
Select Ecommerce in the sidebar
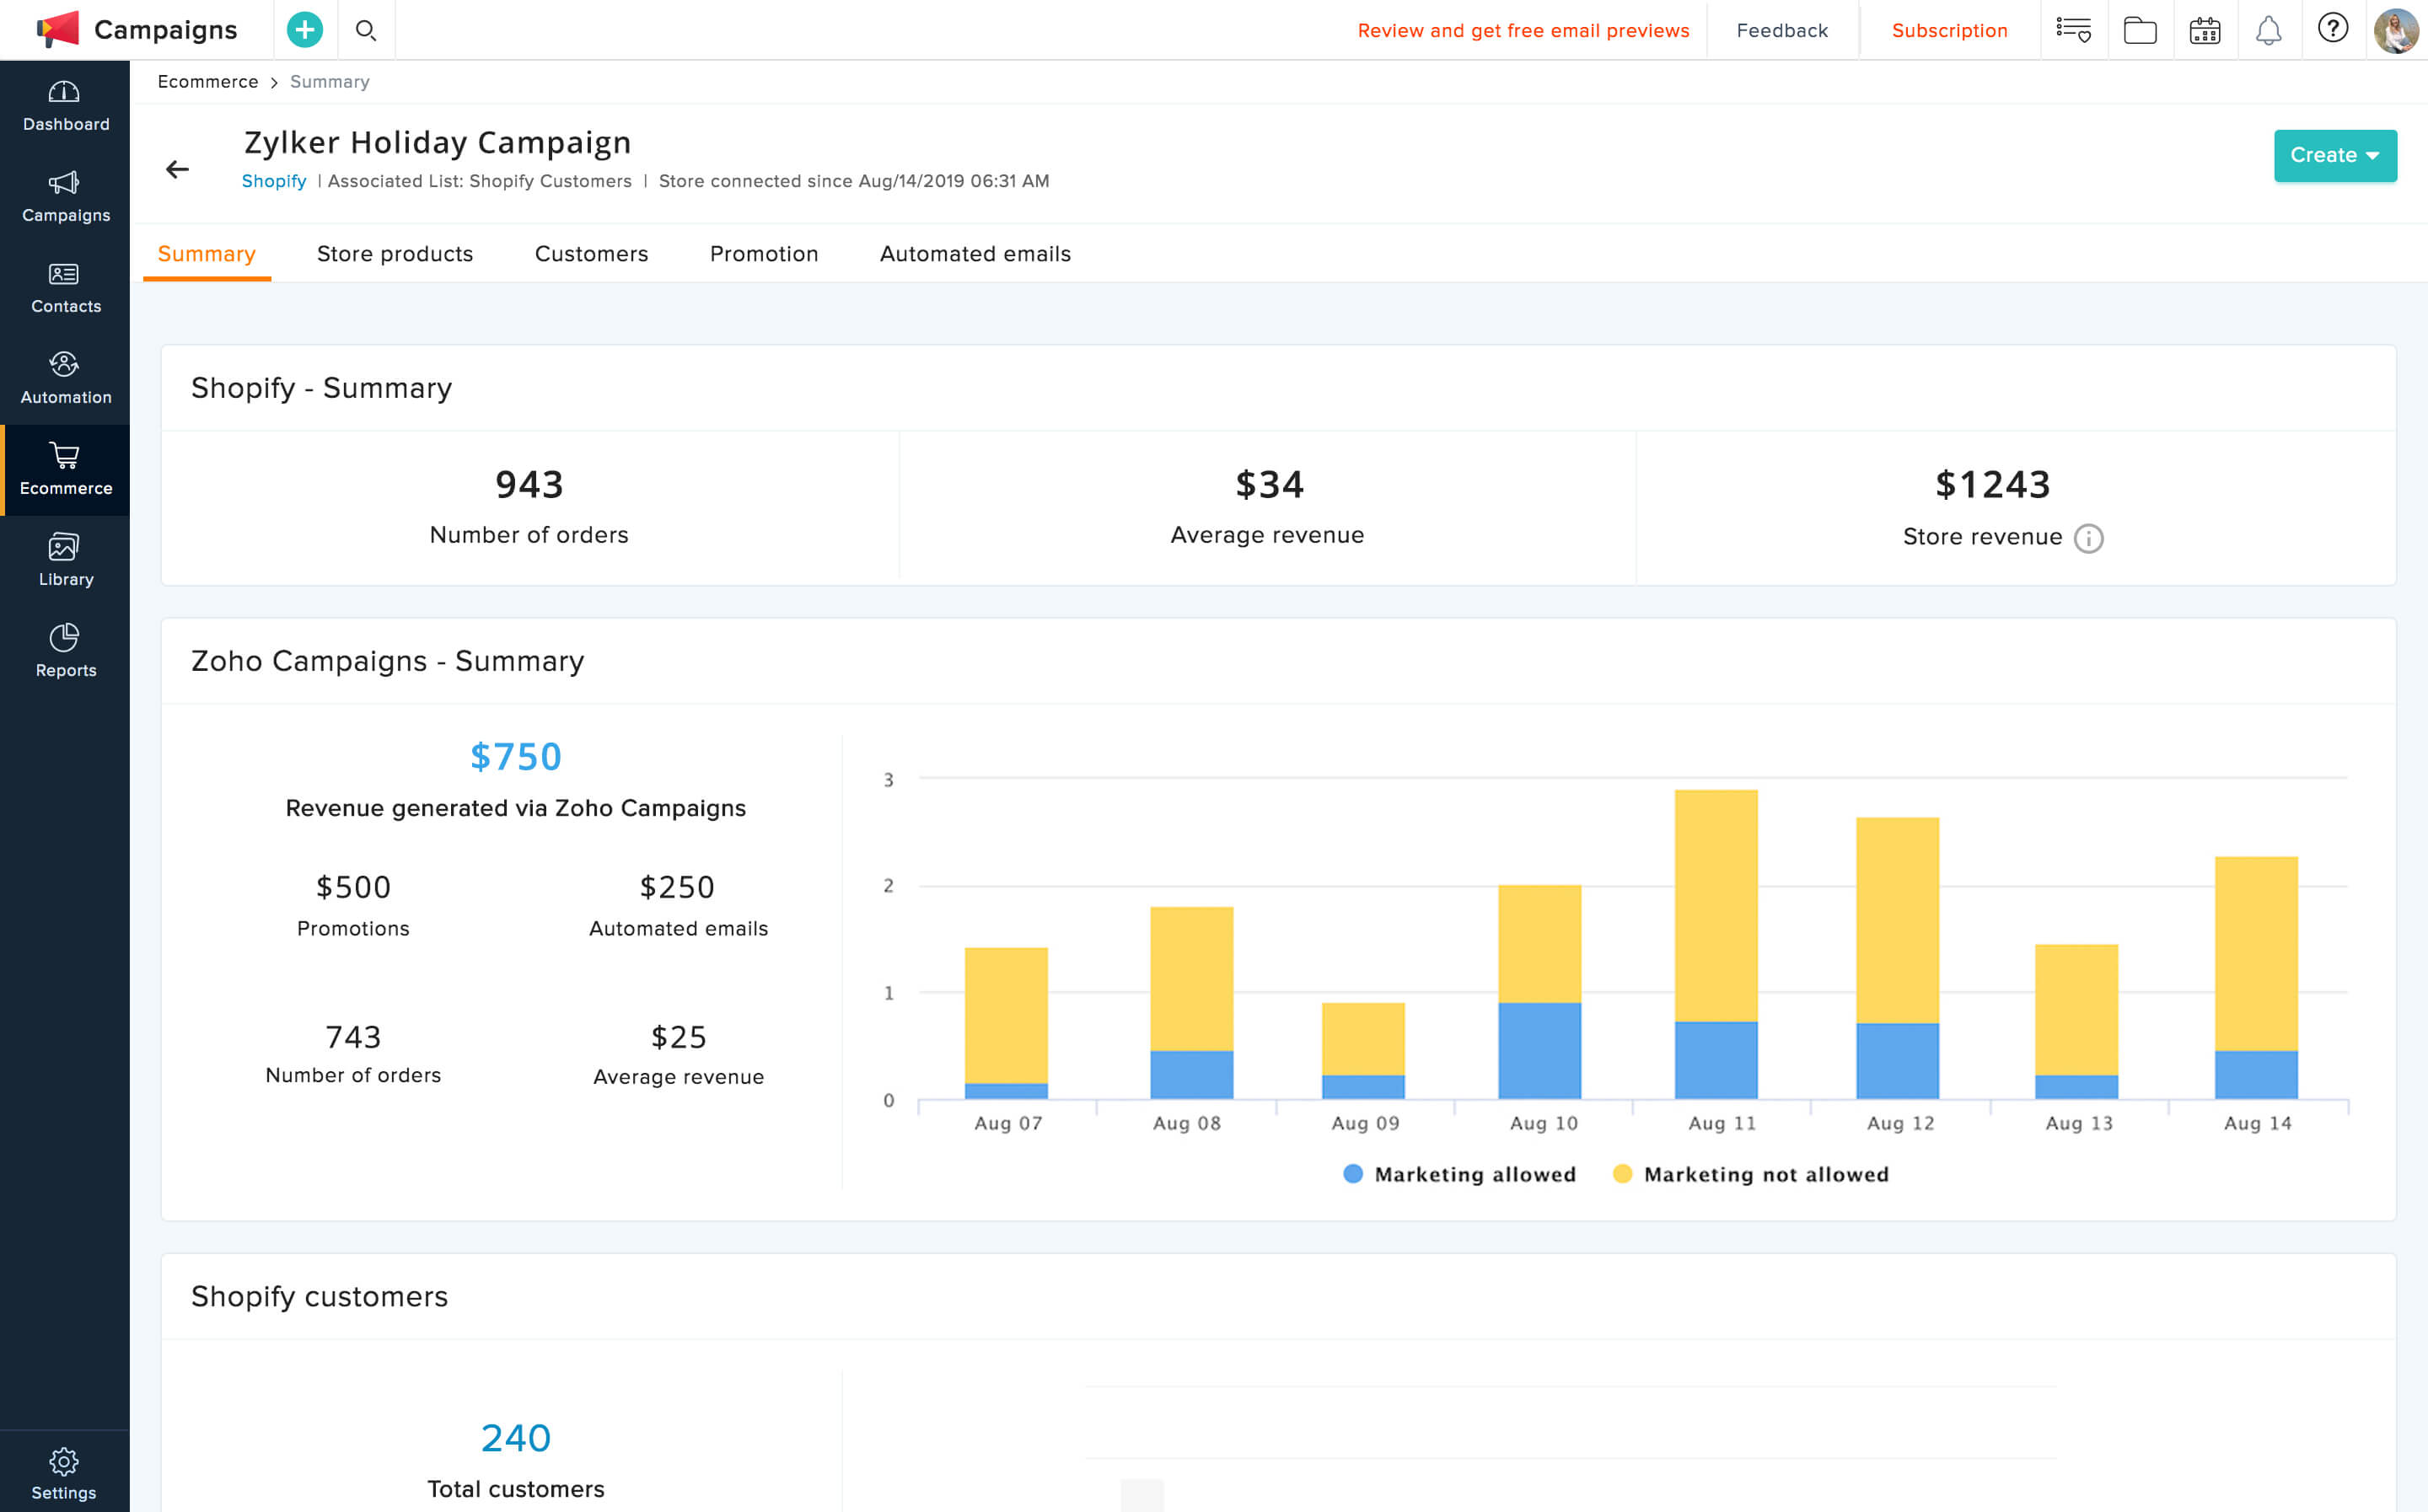coord(65,470)
